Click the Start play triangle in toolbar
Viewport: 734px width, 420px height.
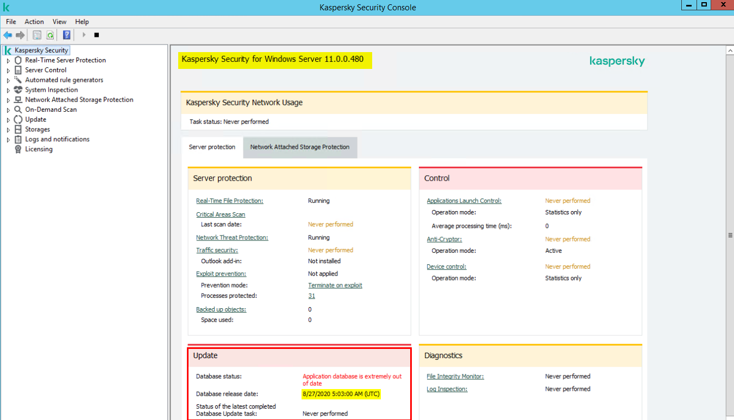pos(84,35)
